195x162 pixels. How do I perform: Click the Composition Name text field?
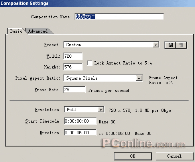[119, 17]
